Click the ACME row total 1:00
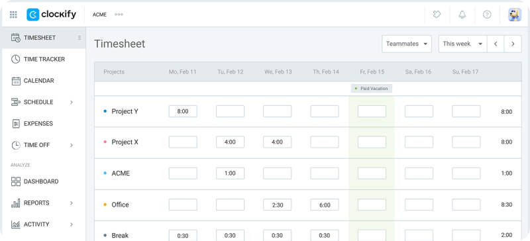 pyautogui.click(x=506, y=173)
